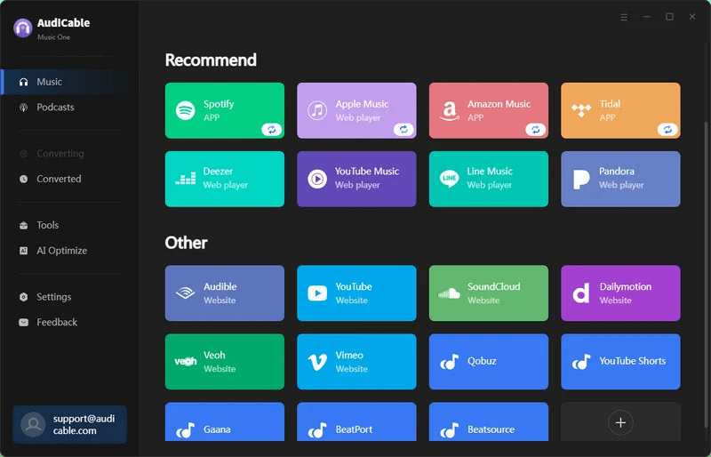Click the Dailymotion d logo
This screenshot has width=711, height=457.
pyautogui.click(x=581, y=293)
